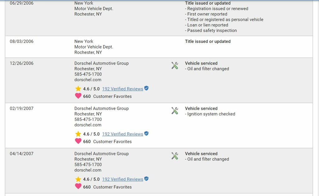
Task: Select the 08/03/2006 Title issued row
Action: (159, 47)
